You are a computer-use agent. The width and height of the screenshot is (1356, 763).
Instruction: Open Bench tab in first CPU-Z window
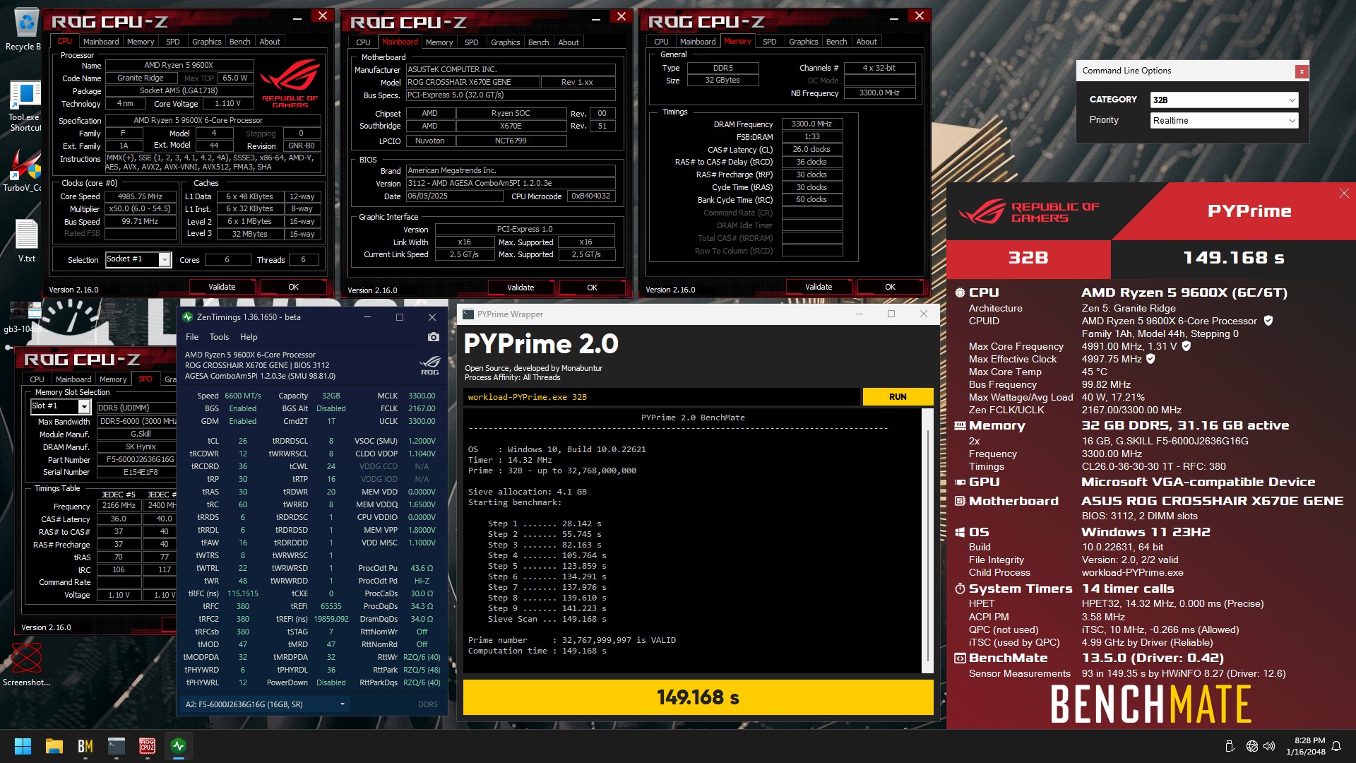click(240, 42)
